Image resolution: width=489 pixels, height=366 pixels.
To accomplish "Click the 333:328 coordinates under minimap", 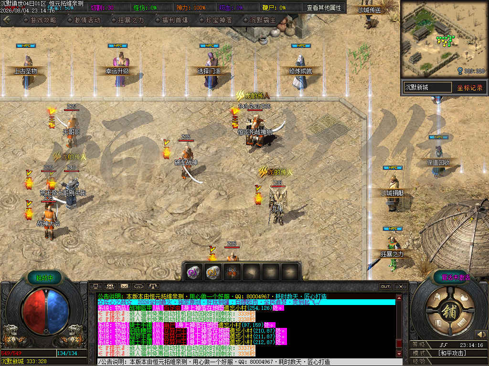I will 474,71.
